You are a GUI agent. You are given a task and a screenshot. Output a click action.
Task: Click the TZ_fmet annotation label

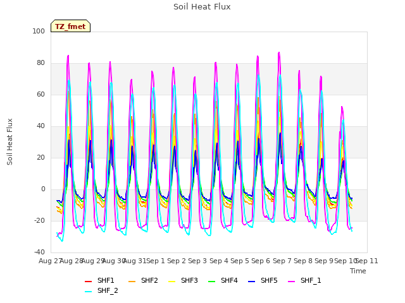pos(70,27)
